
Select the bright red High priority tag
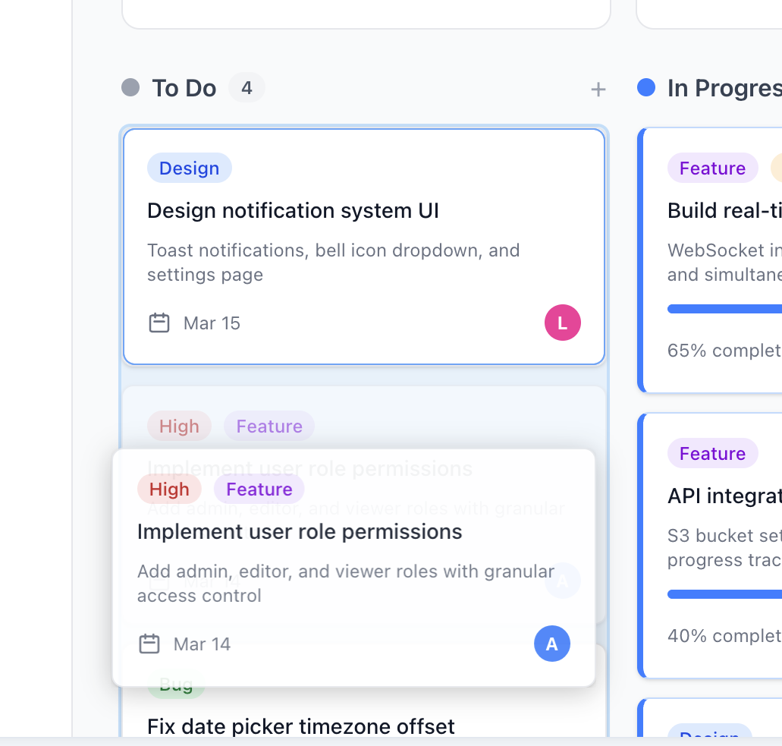168,489
